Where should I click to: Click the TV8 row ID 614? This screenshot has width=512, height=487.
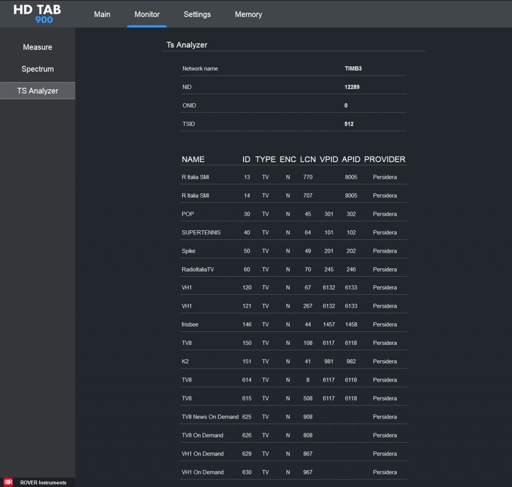(247, 380)
